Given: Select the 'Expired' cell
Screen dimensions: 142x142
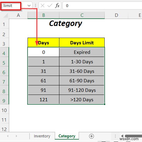Looking at the screenshot, I should tap(82, 52).
